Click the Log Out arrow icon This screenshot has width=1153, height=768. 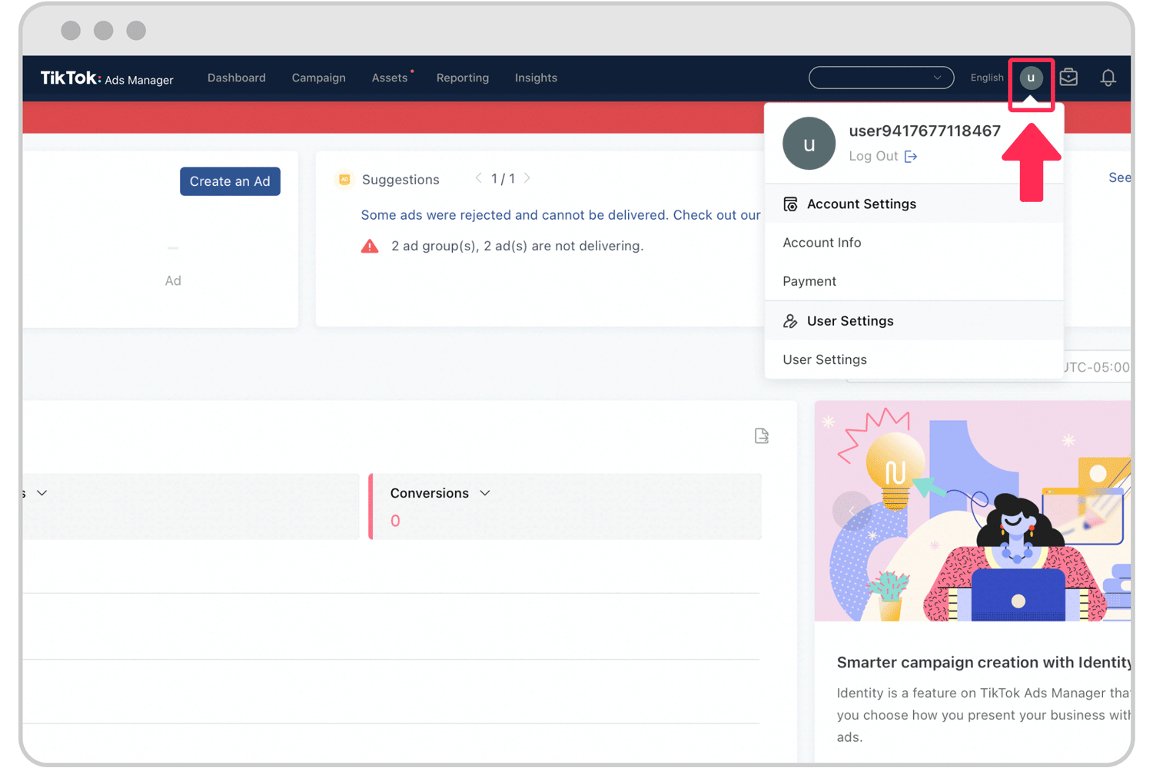click(x=911, y=157)
